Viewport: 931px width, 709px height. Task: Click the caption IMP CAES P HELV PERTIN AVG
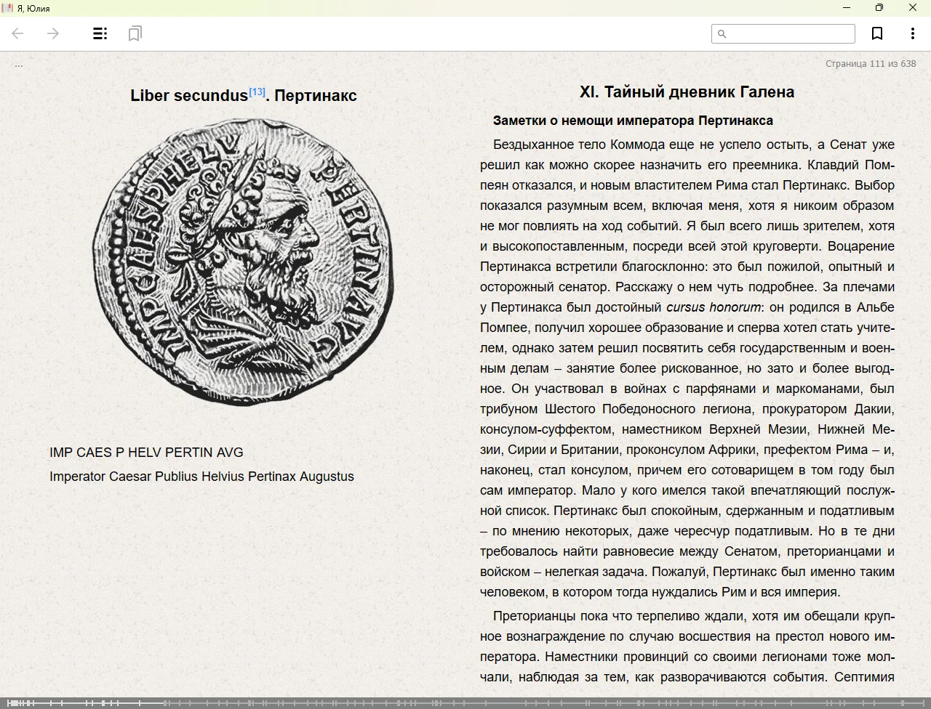146,453
